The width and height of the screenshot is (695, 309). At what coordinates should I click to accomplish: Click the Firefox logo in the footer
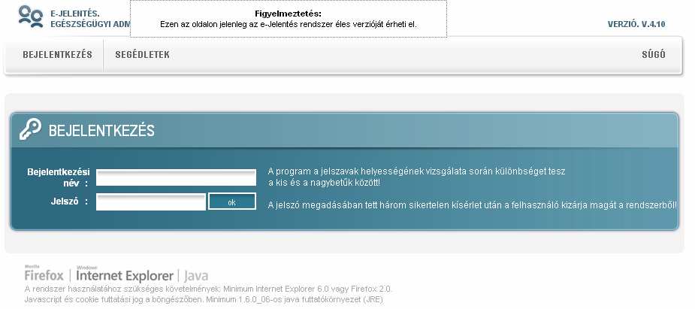click(44, 274)
